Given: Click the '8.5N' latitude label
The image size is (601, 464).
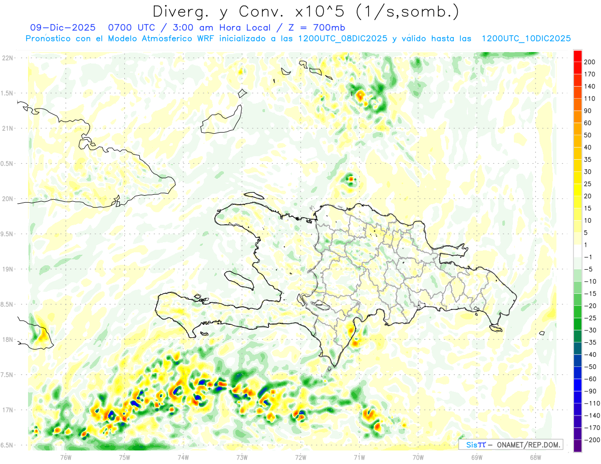Looking at the screenshot, I should tap(8, 304).
